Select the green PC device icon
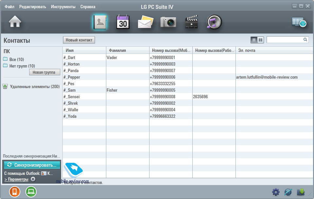This screenshot has width=314, height=199. (31, 191)
